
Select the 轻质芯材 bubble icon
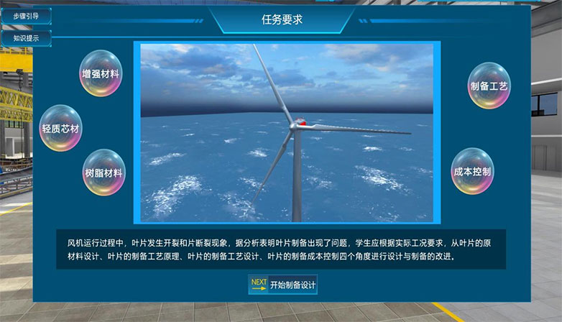pos(60,128)
